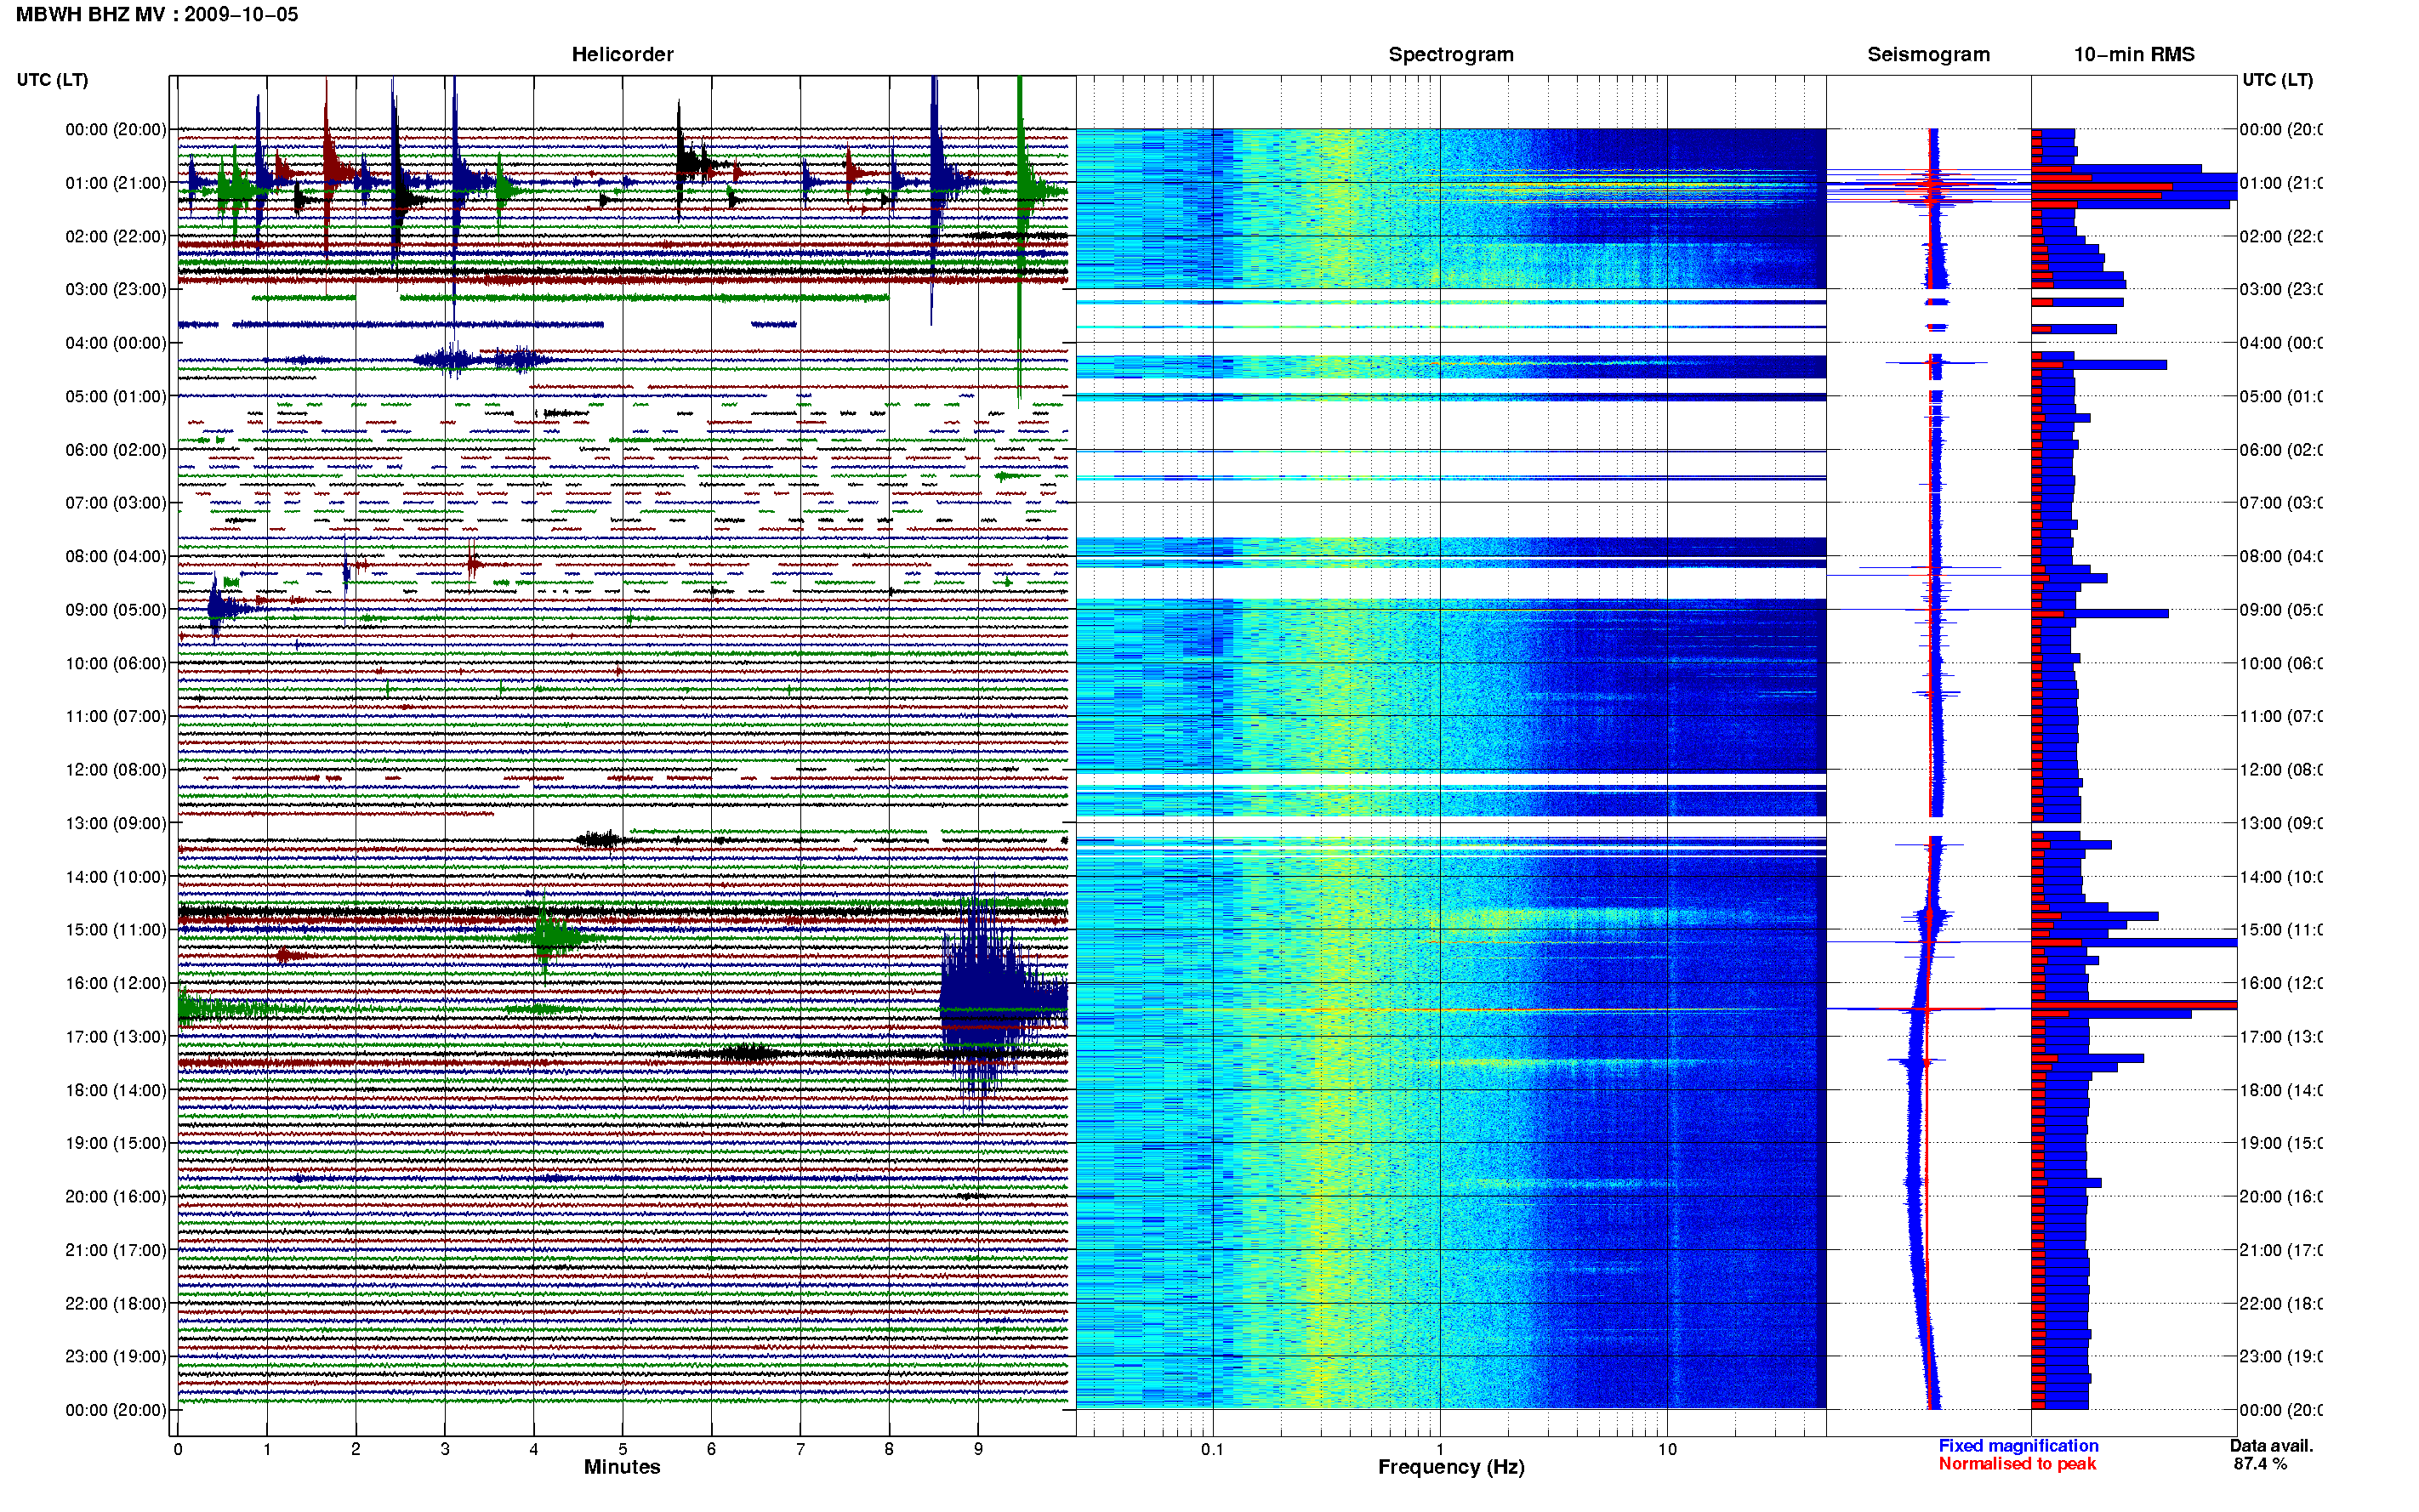Click left time label 09:00 (05:00)
The height and width of the screenshot is (1512, 2419).
coord(116,610)
